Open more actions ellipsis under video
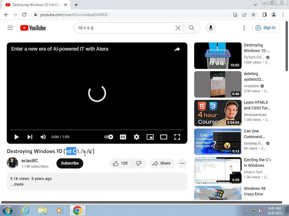 [x=182, y=163]
